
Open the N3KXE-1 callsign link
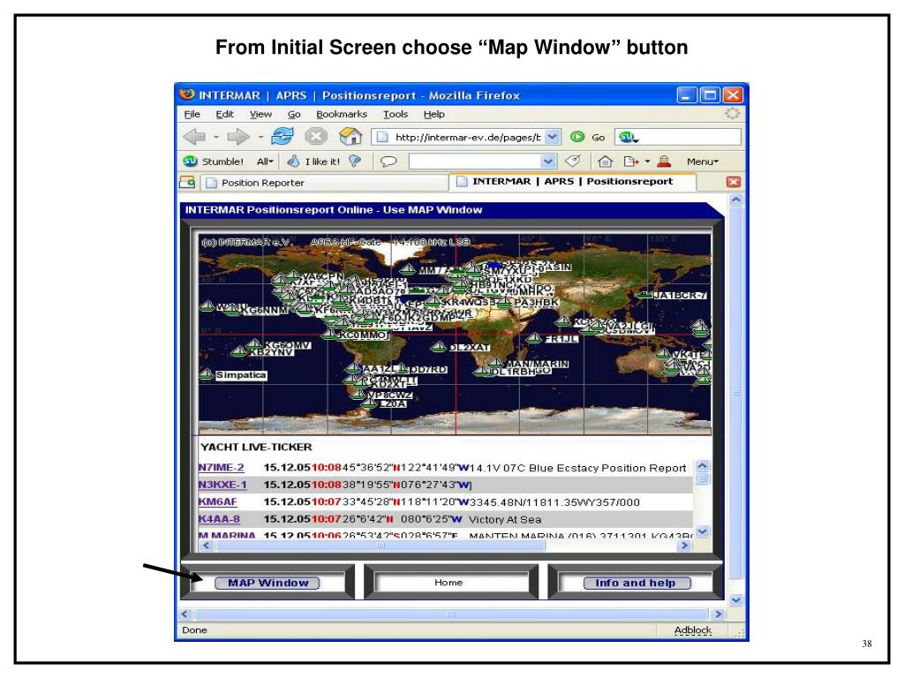point(222,485)
